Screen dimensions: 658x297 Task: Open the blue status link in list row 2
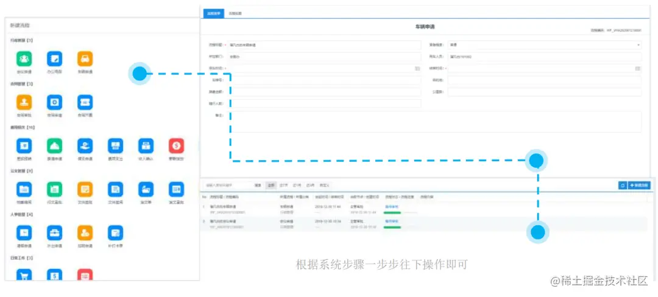(392, 221)
